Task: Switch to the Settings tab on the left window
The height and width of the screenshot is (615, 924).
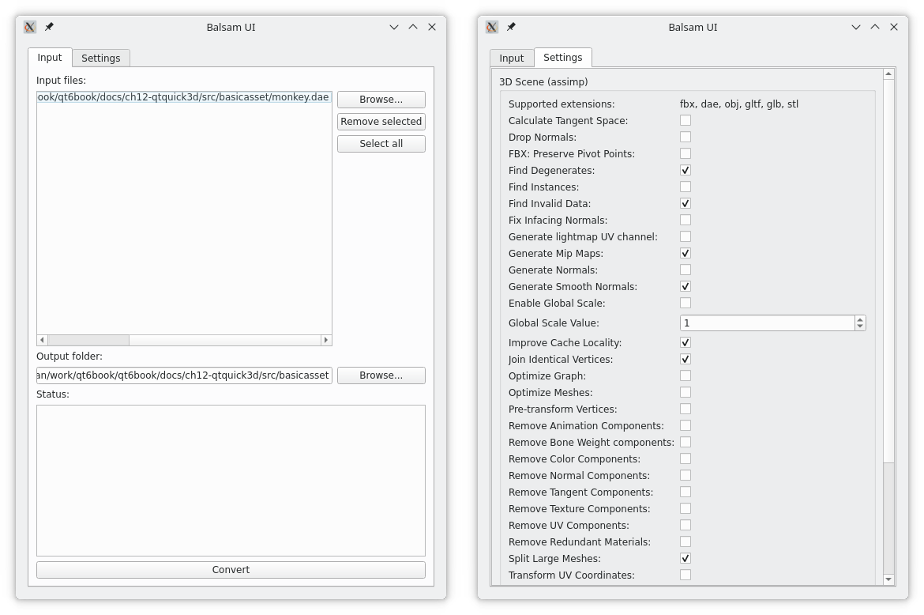Action: [100, 58]
